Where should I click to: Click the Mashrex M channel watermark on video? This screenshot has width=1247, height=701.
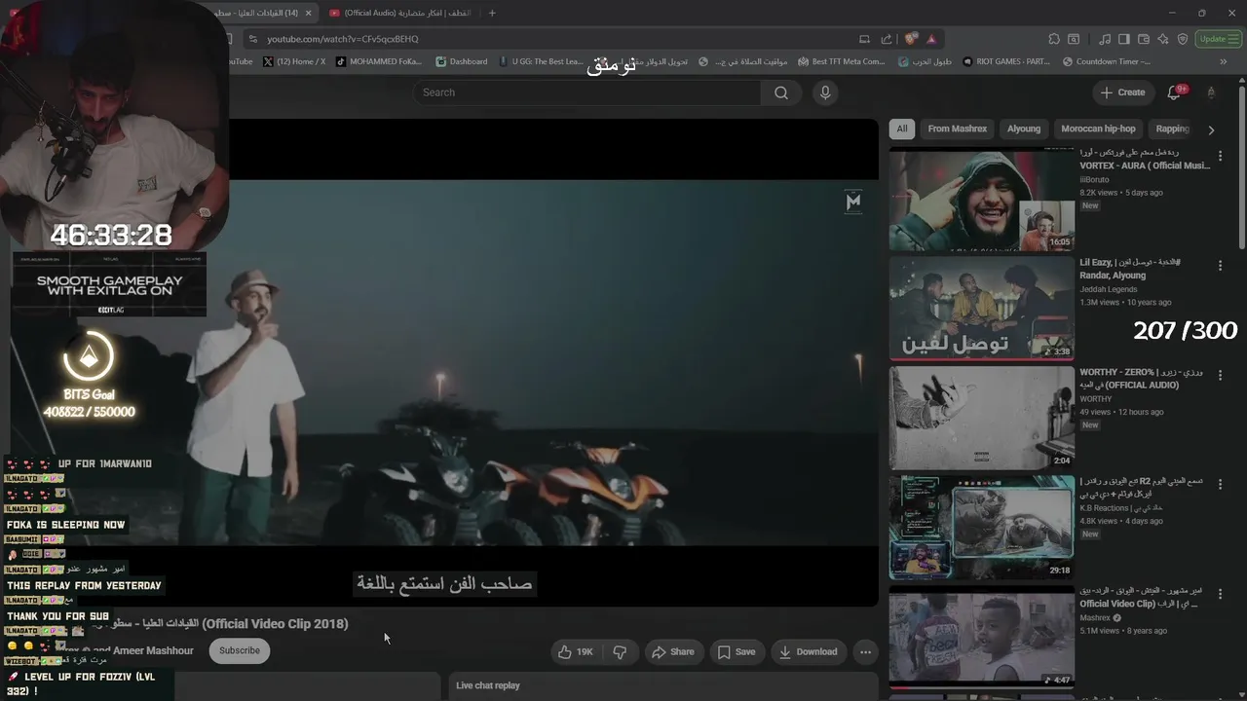pyautogui.click(x=853, y=202)
